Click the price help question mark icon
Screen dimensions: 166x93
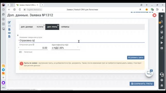pos(33,45)
